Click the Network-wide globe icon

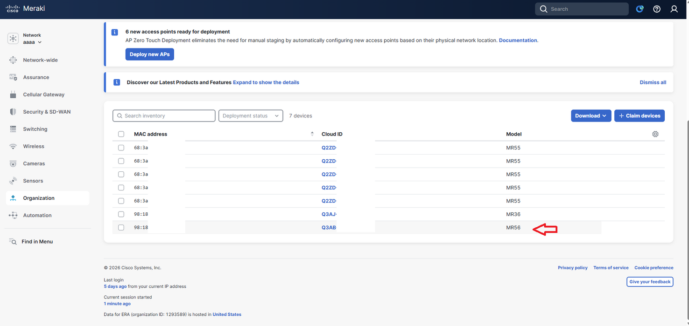[x=13, y=60]
